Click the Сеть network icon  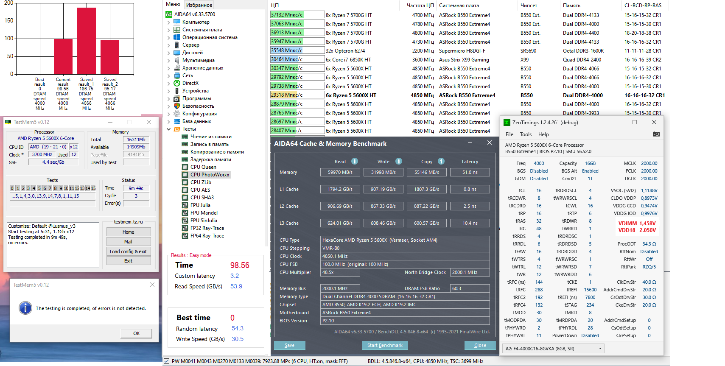click(x=177, y=75)
